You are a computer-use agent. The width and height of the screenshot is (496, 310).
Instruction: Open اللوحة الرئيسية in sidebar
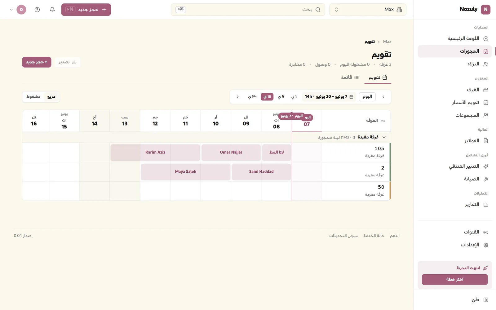[x=455, y=39]
